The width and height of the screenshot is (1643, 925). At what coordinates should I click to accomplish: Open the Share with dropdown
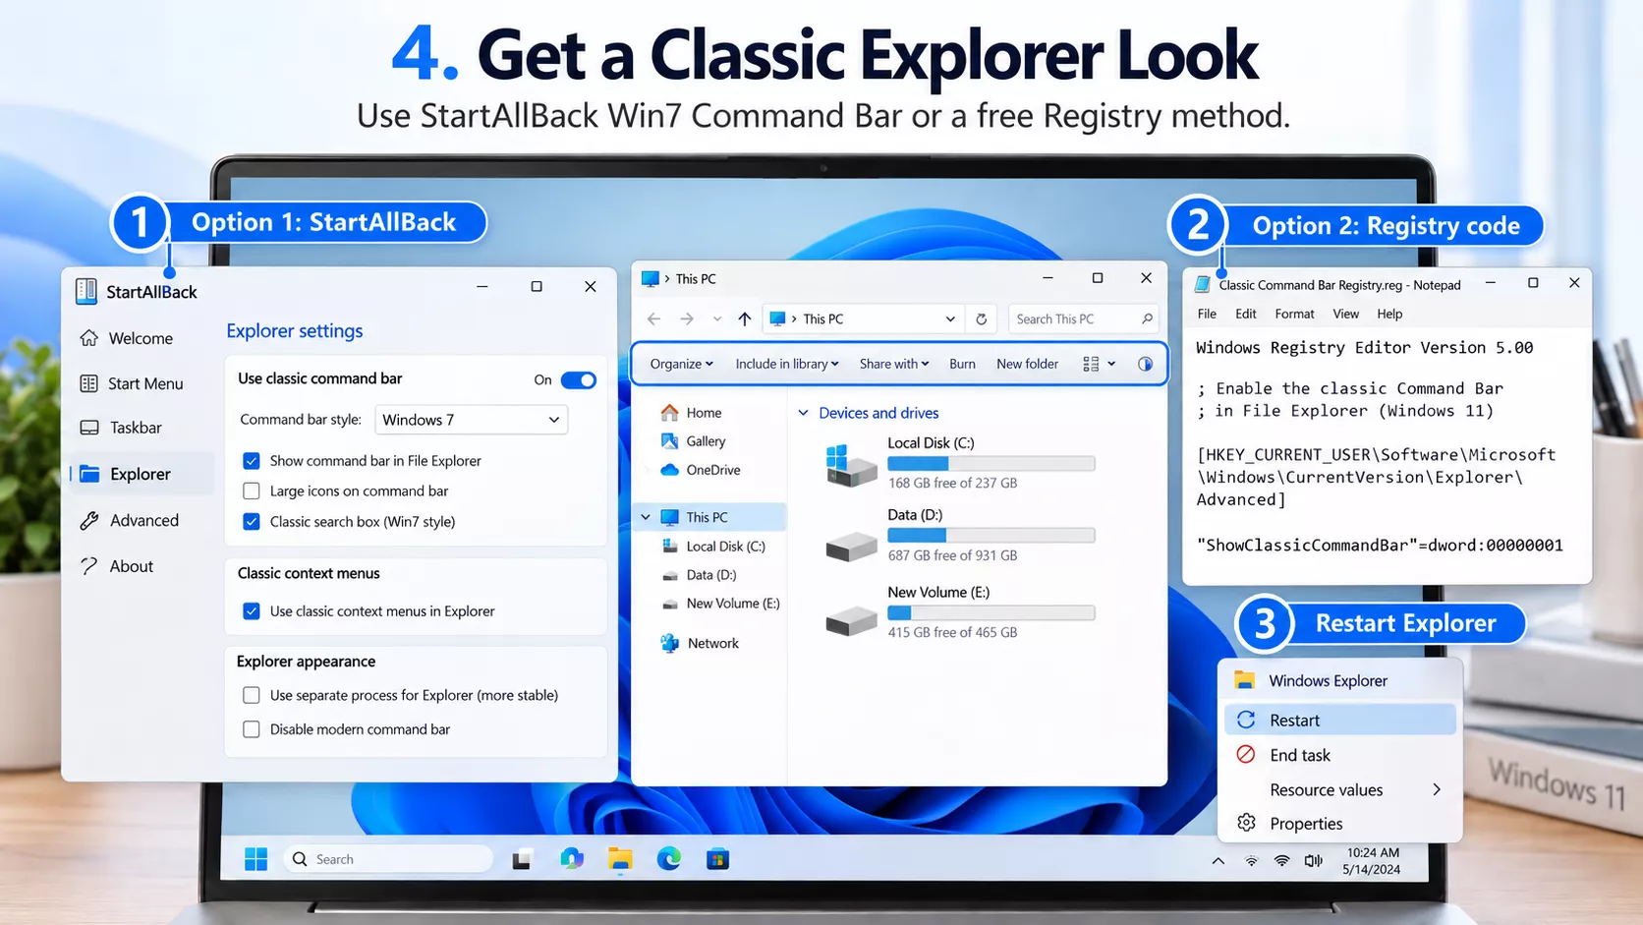coord(894,364)
